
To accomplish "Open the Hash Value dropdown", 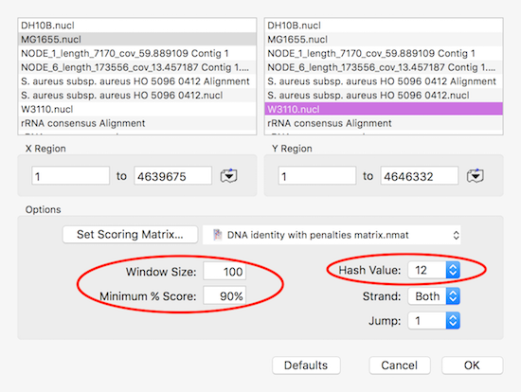I will point(434,270).
